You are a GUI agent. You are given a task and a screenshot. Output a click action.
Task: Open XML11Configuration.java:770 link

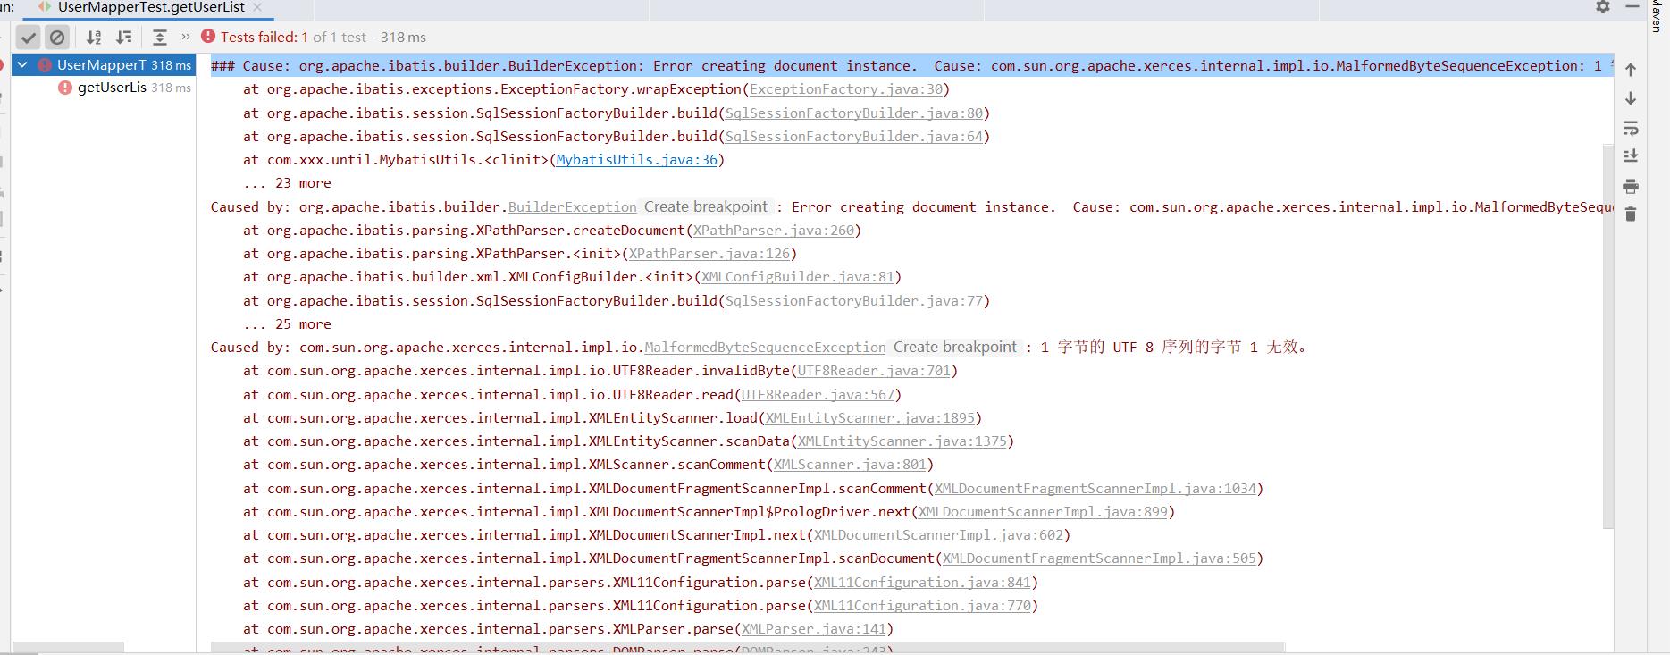(x=922, y=606)
